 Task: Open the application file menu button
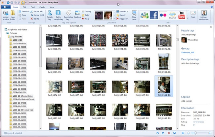pos(6,7)
